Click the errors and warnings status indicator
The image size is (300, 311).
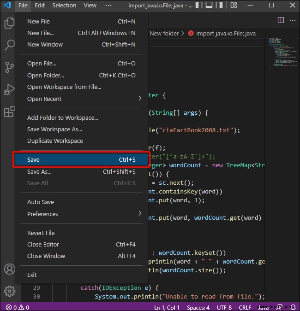(x=18, y=307)
